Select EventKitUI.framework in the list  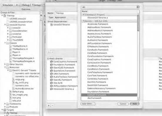[x=109, y=85]
